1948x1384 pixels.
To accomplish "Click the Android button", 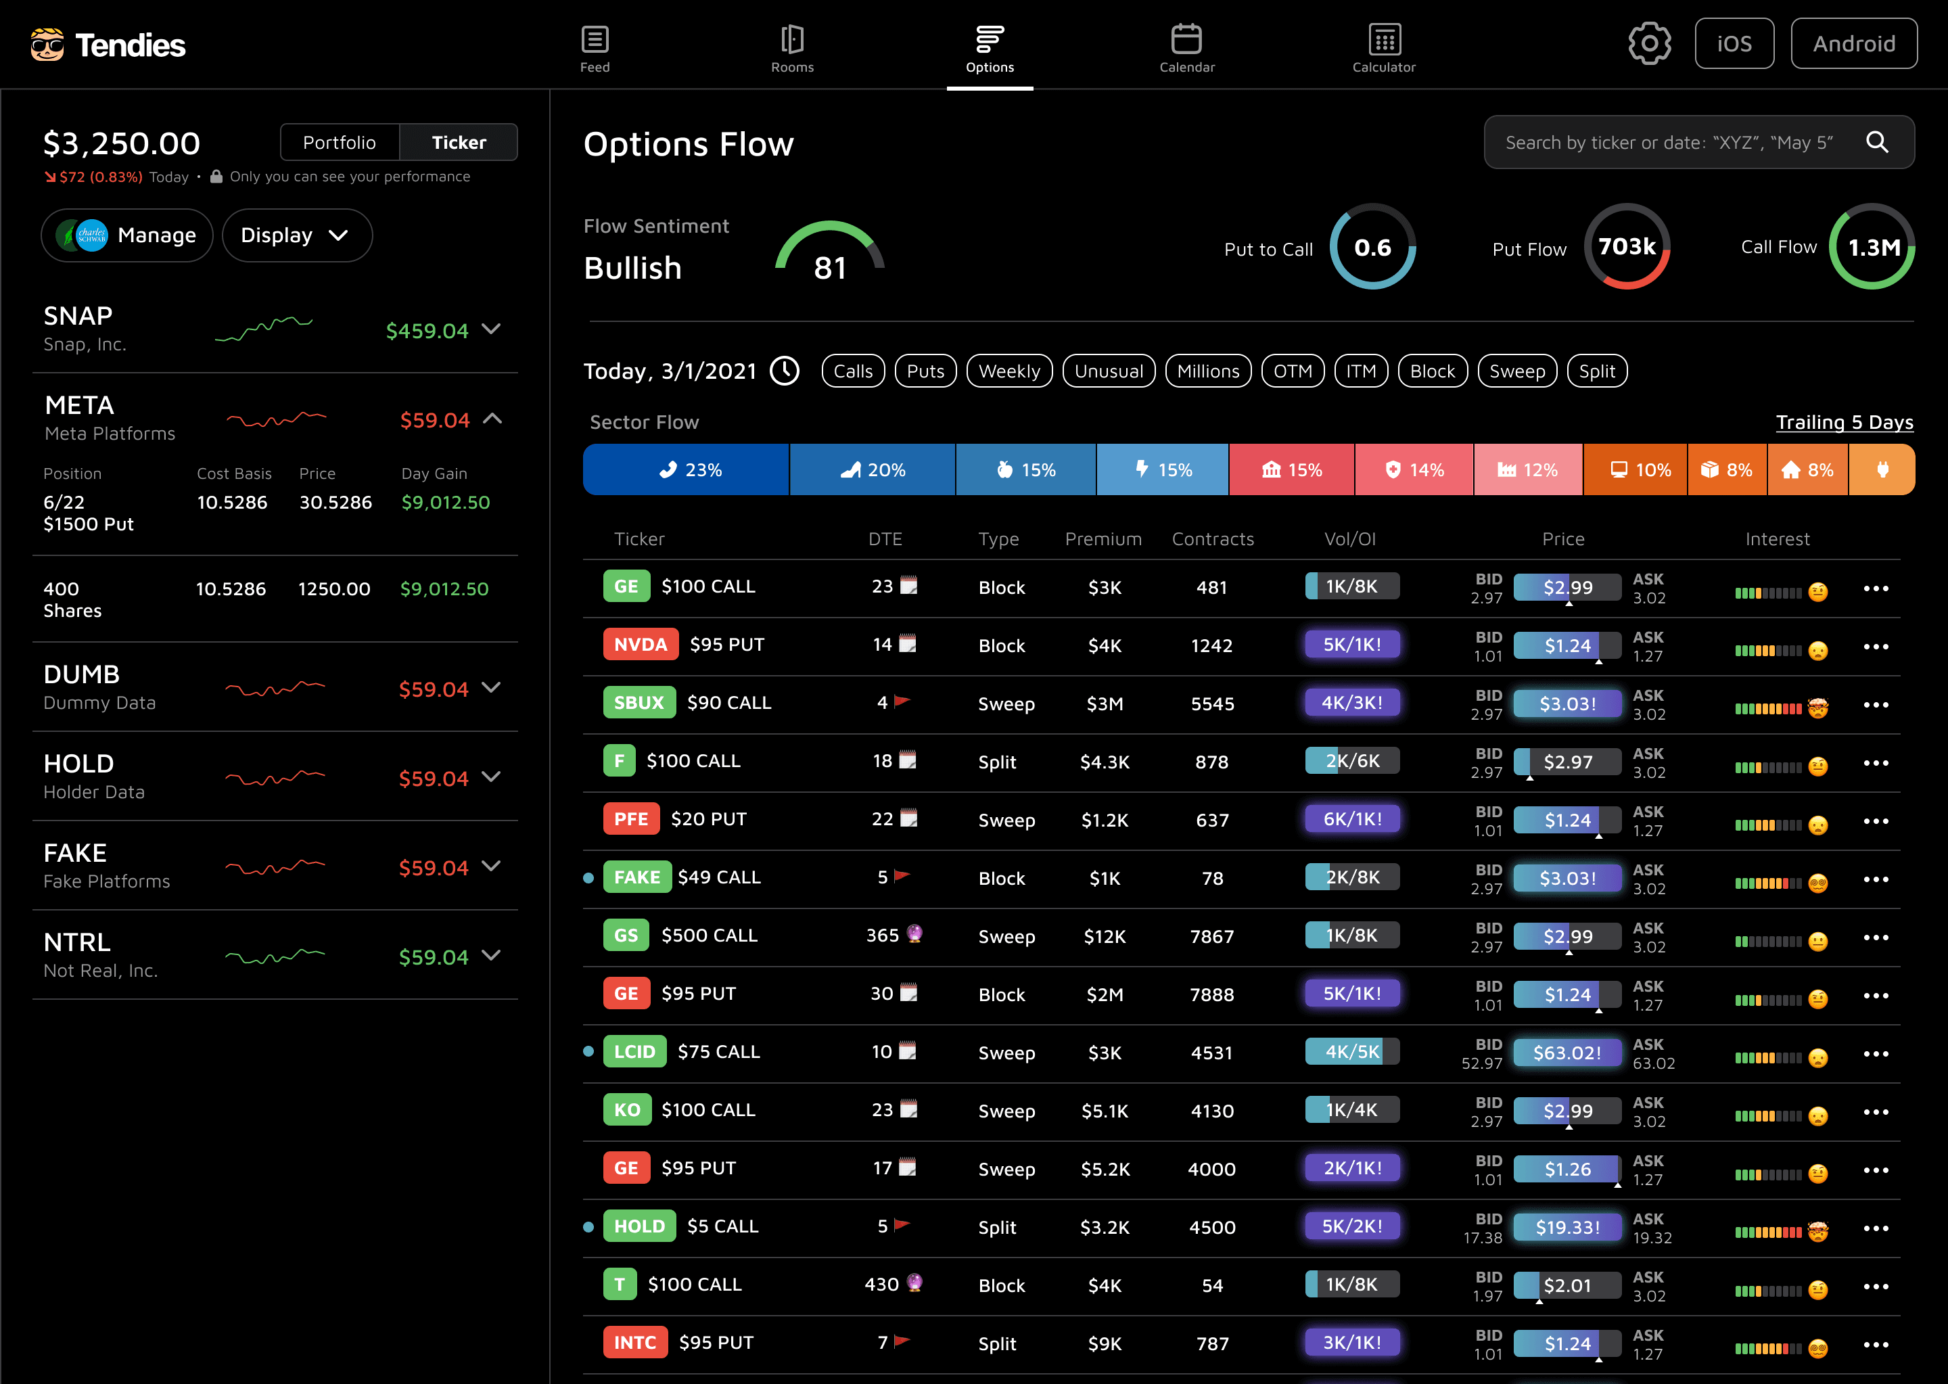I will pyautogui.click(x=1854, y=43).
